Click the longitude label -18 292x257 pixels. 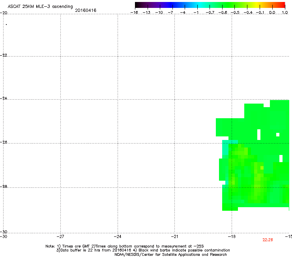(232, 236)
